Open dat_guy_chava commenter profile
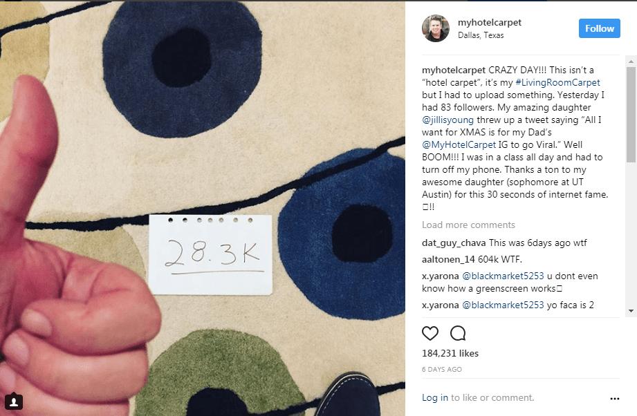 coord(454,243)
